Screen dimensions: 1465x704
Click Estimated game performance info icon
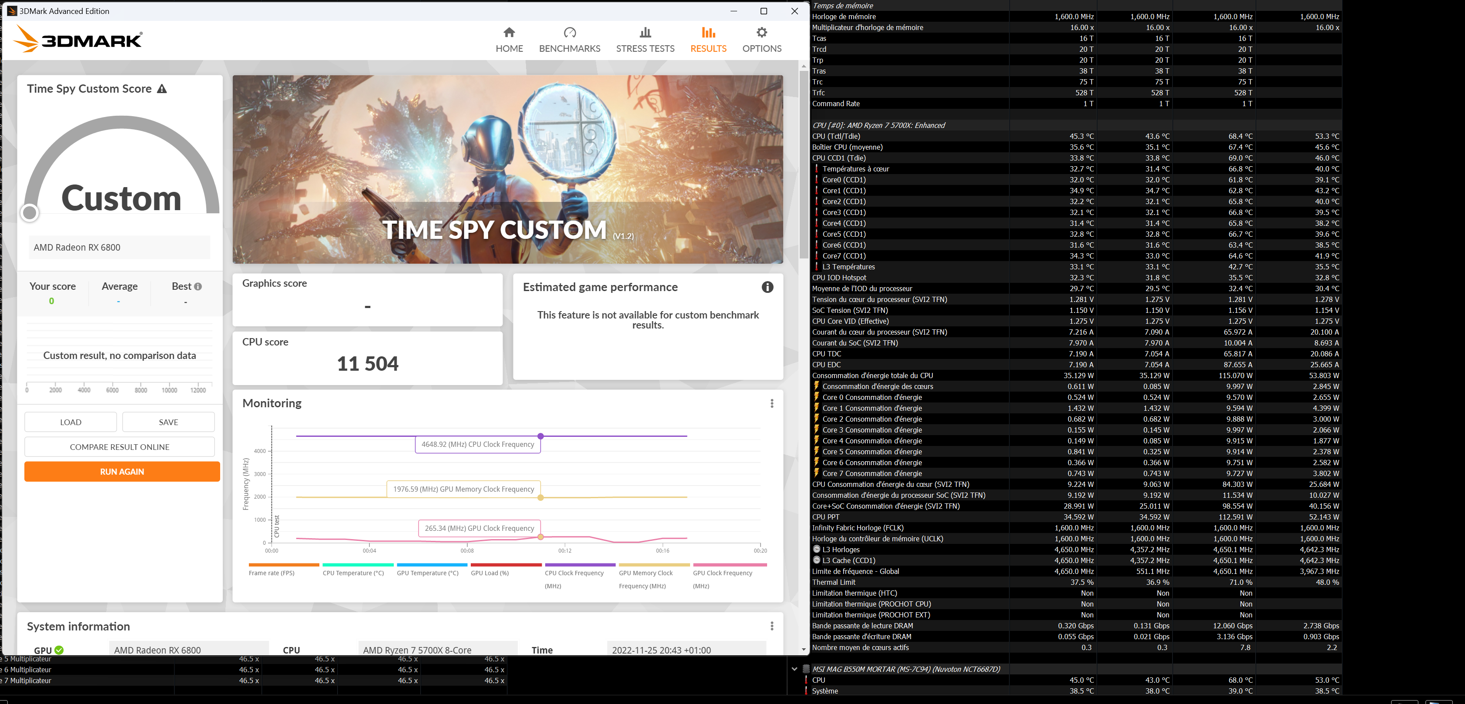pos(767,287)
